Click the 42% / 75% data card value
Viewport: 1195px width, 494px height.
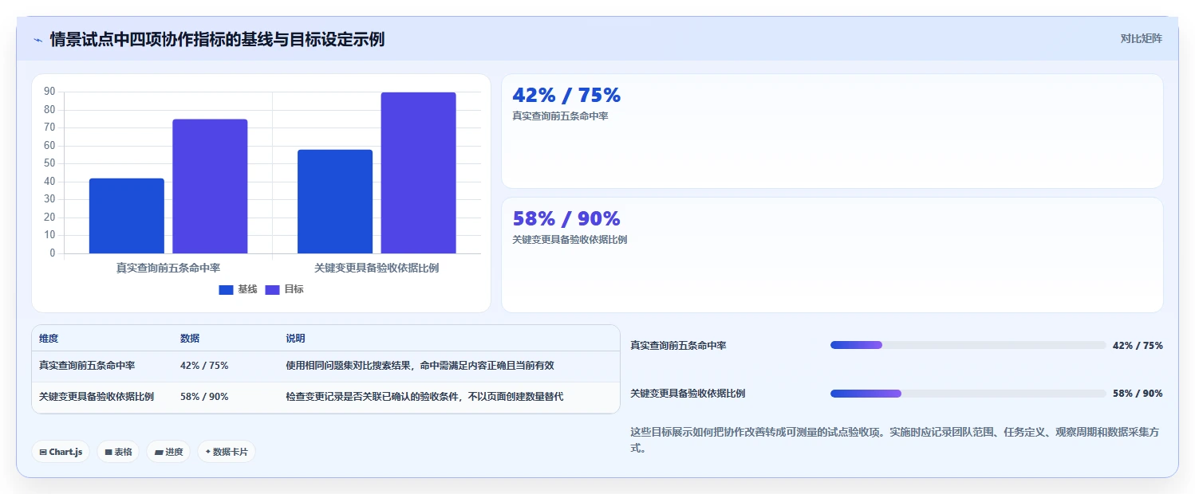tap(566, 95)
